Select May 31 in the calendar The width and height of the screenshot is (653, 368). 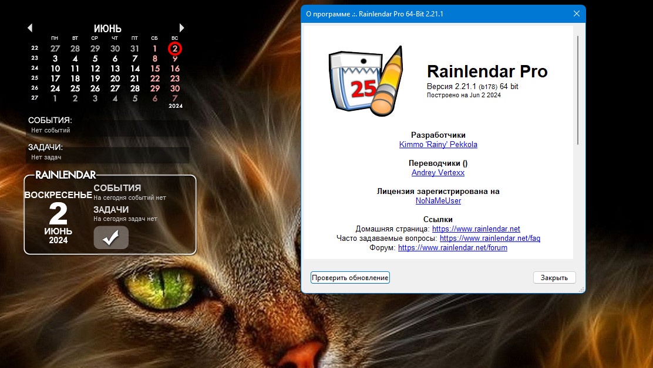pos(134,49)
